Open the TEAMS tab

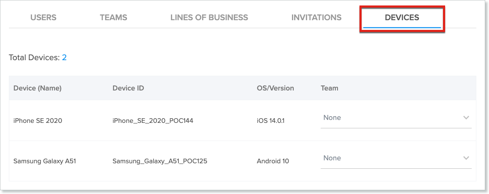(x=113, y=18)
